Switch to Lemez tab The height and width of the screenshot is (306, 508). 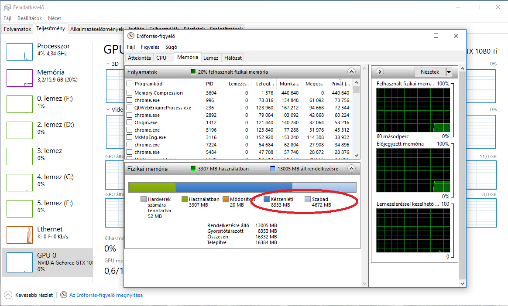[211, 58]
